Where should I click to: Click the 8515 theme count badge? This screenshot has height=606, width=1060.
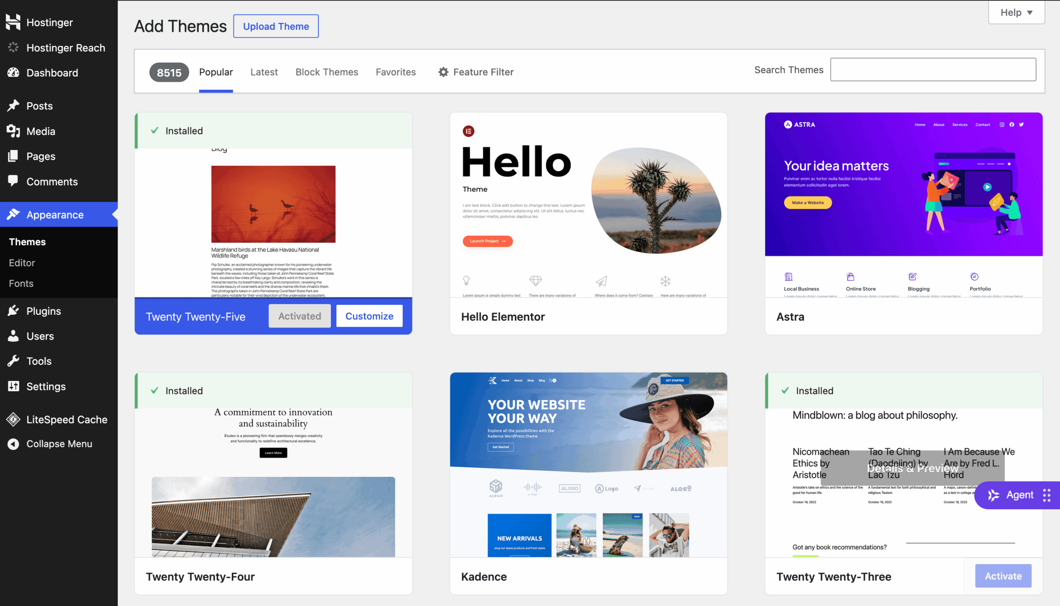tap(169, 72)
